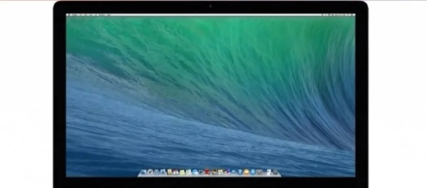The width and height of the screenshot is (427, 188).
Task: Click the Spotlight search icon
Action: tap(349, 15)
